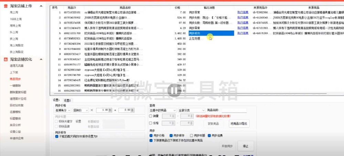Open 上下架 in the sidebar

tap(14, 72)
